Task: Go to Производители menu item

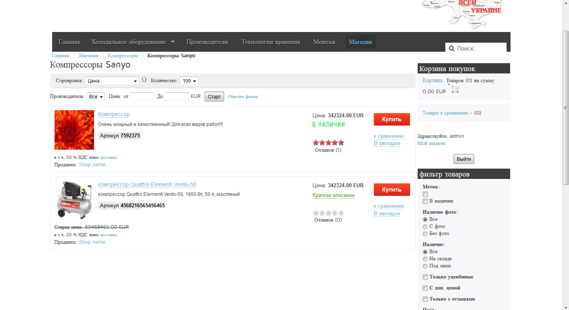Action: pos(207,42)
